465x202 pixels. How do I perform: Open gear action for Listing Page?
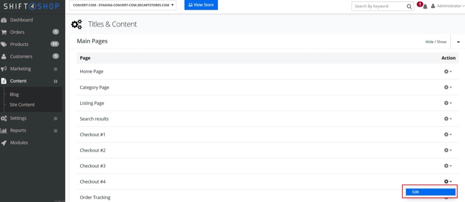[x=447, y=103]
